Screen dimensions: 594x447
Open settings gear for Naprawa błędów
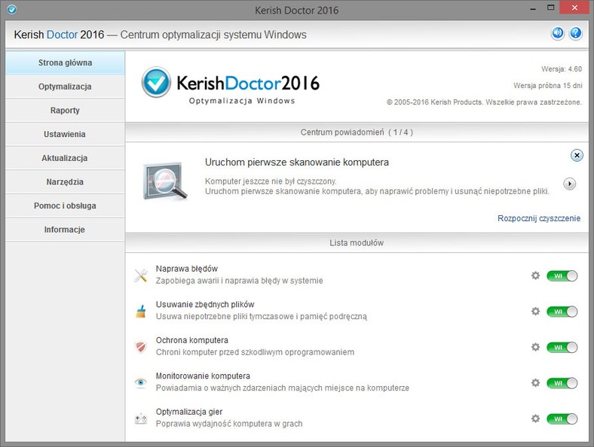(535, 275)
